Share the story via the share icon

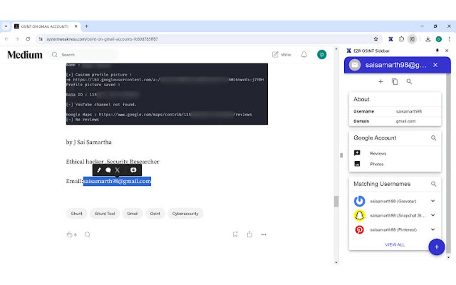[x=249, y=235]
